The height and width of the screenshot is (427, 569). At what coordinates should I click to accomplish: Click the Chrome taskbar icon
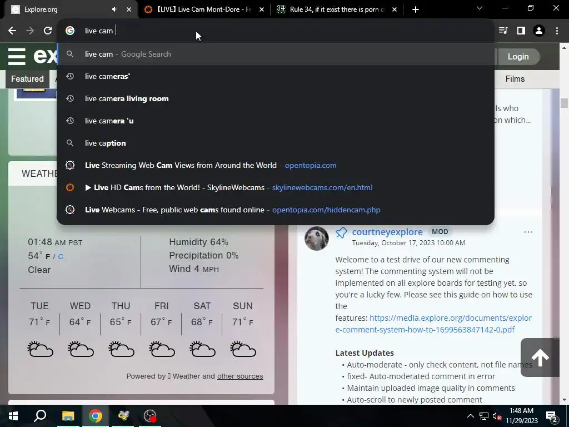pos(96,416)
